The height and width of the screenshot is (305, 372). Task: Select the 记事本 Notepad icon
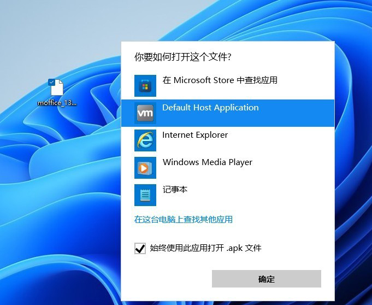[x=145, y=195]
